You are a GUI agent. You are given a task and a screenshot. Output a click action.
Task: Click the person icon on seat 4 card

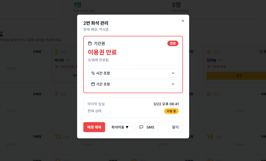[261, 52]
